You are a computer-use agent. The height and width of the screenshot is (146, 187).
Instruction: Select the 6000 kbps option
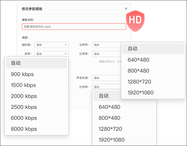pyautogui.click(x=36, y=118)
